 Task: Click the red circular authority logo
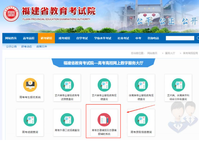click(11, 14)
